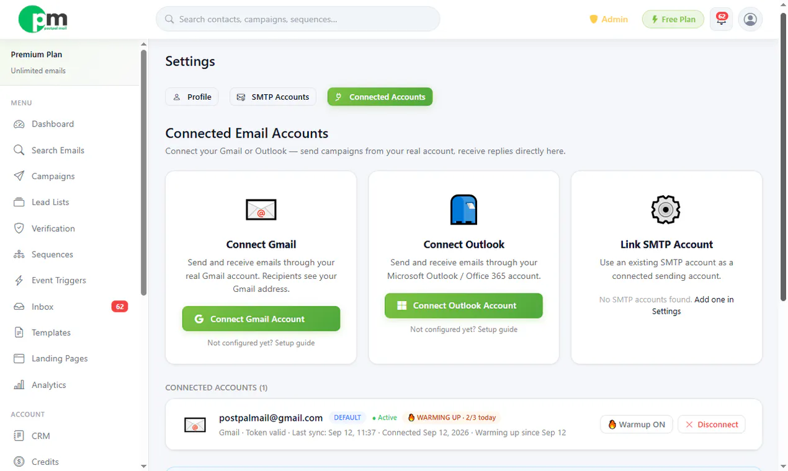Click the Premium Plan label in sidebar
788x471 pixels.
(x=37, y=55)
